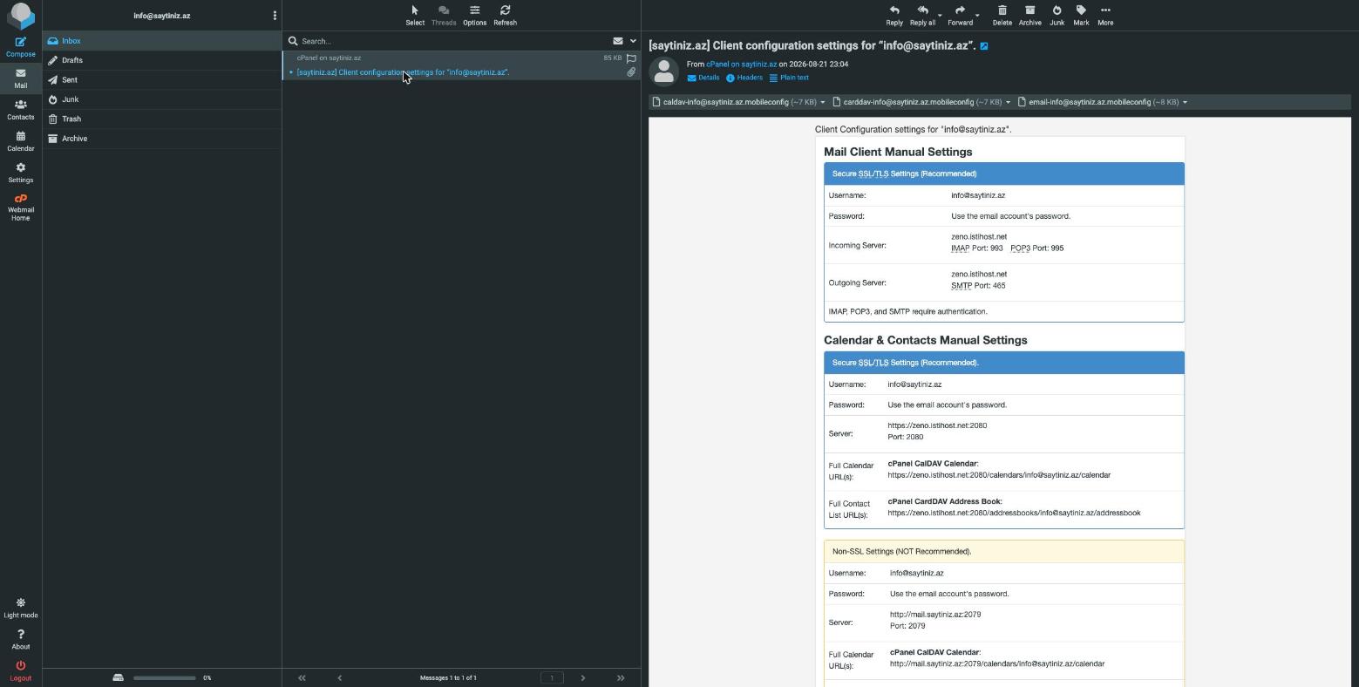Select the Sent folder
The image size is (1359, 687).
pos(162,80)
